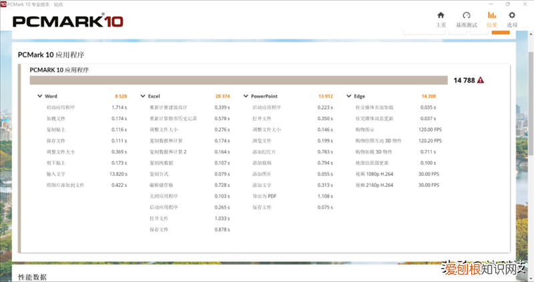This screenshot has height=282, width=534.
Task: Click the vertical scrollbar on the right
Action: [x=531, y=134]
